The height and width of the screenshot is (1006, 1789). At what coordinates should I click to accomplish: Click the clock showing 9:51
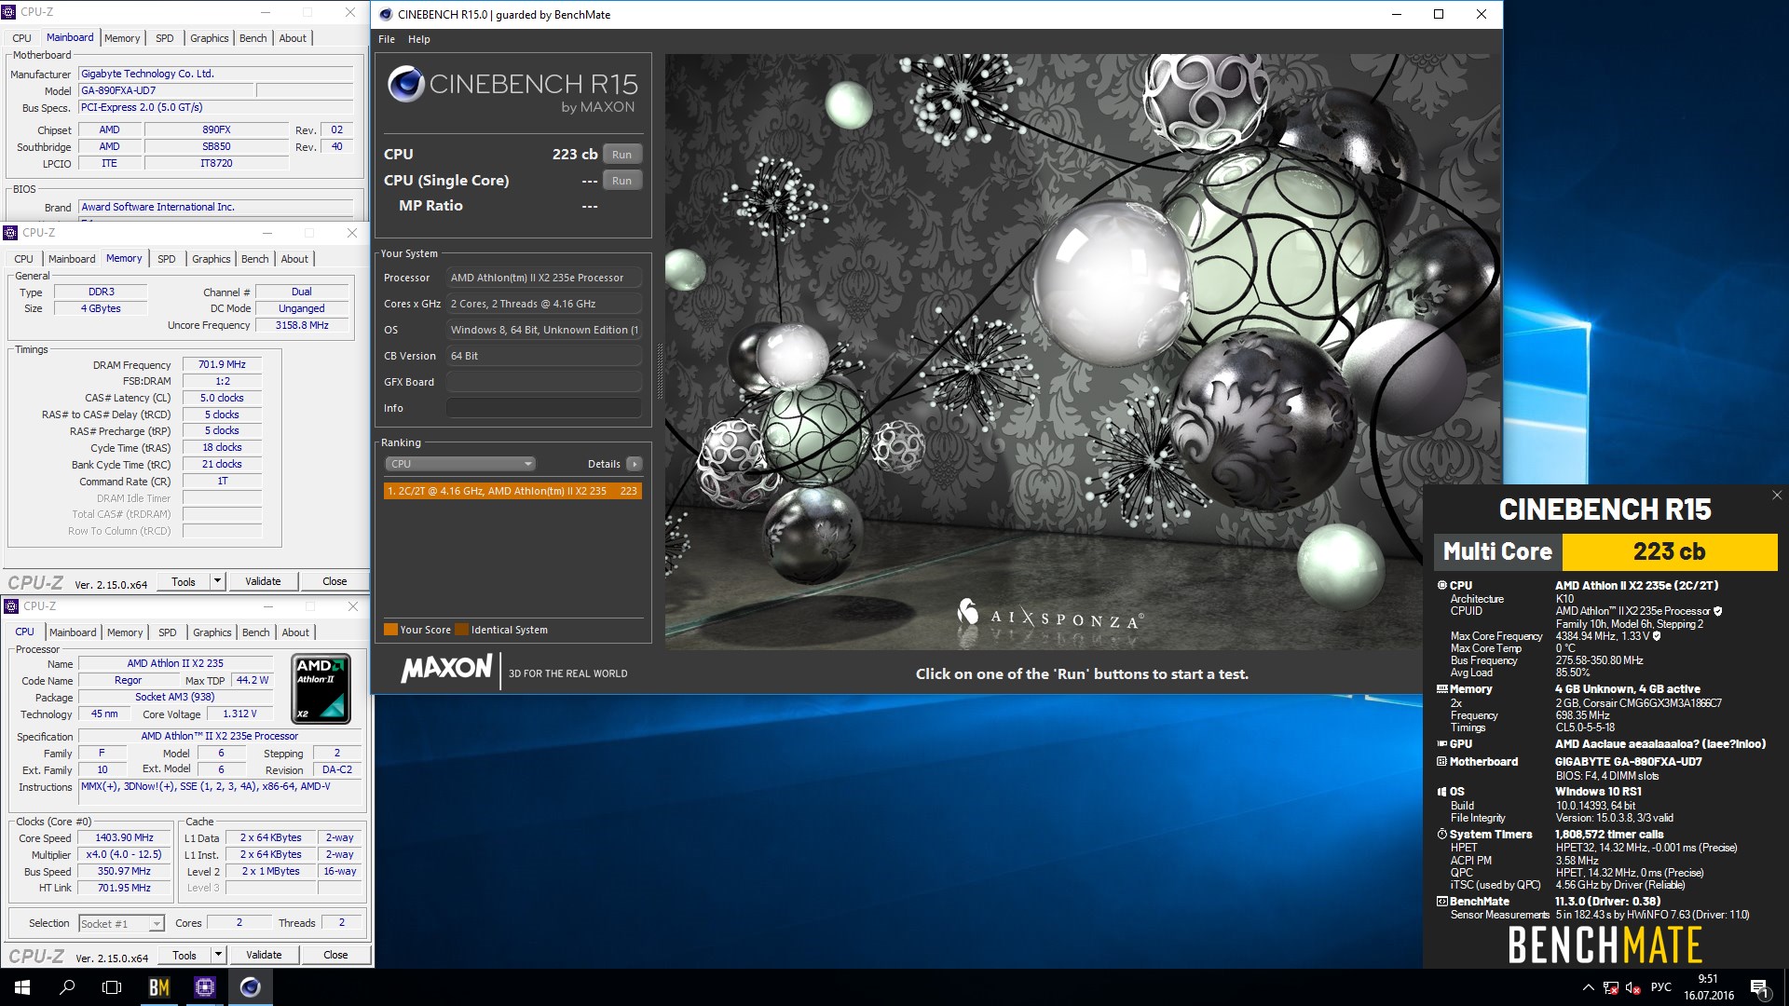pos(1708,979)
